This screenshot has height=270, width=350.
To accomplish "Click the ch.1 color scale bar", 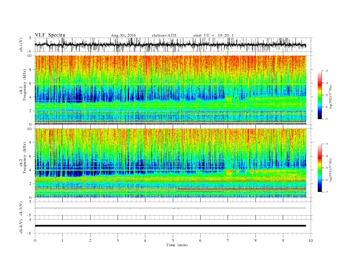I will pyautogui.click(x=320, y=95).
